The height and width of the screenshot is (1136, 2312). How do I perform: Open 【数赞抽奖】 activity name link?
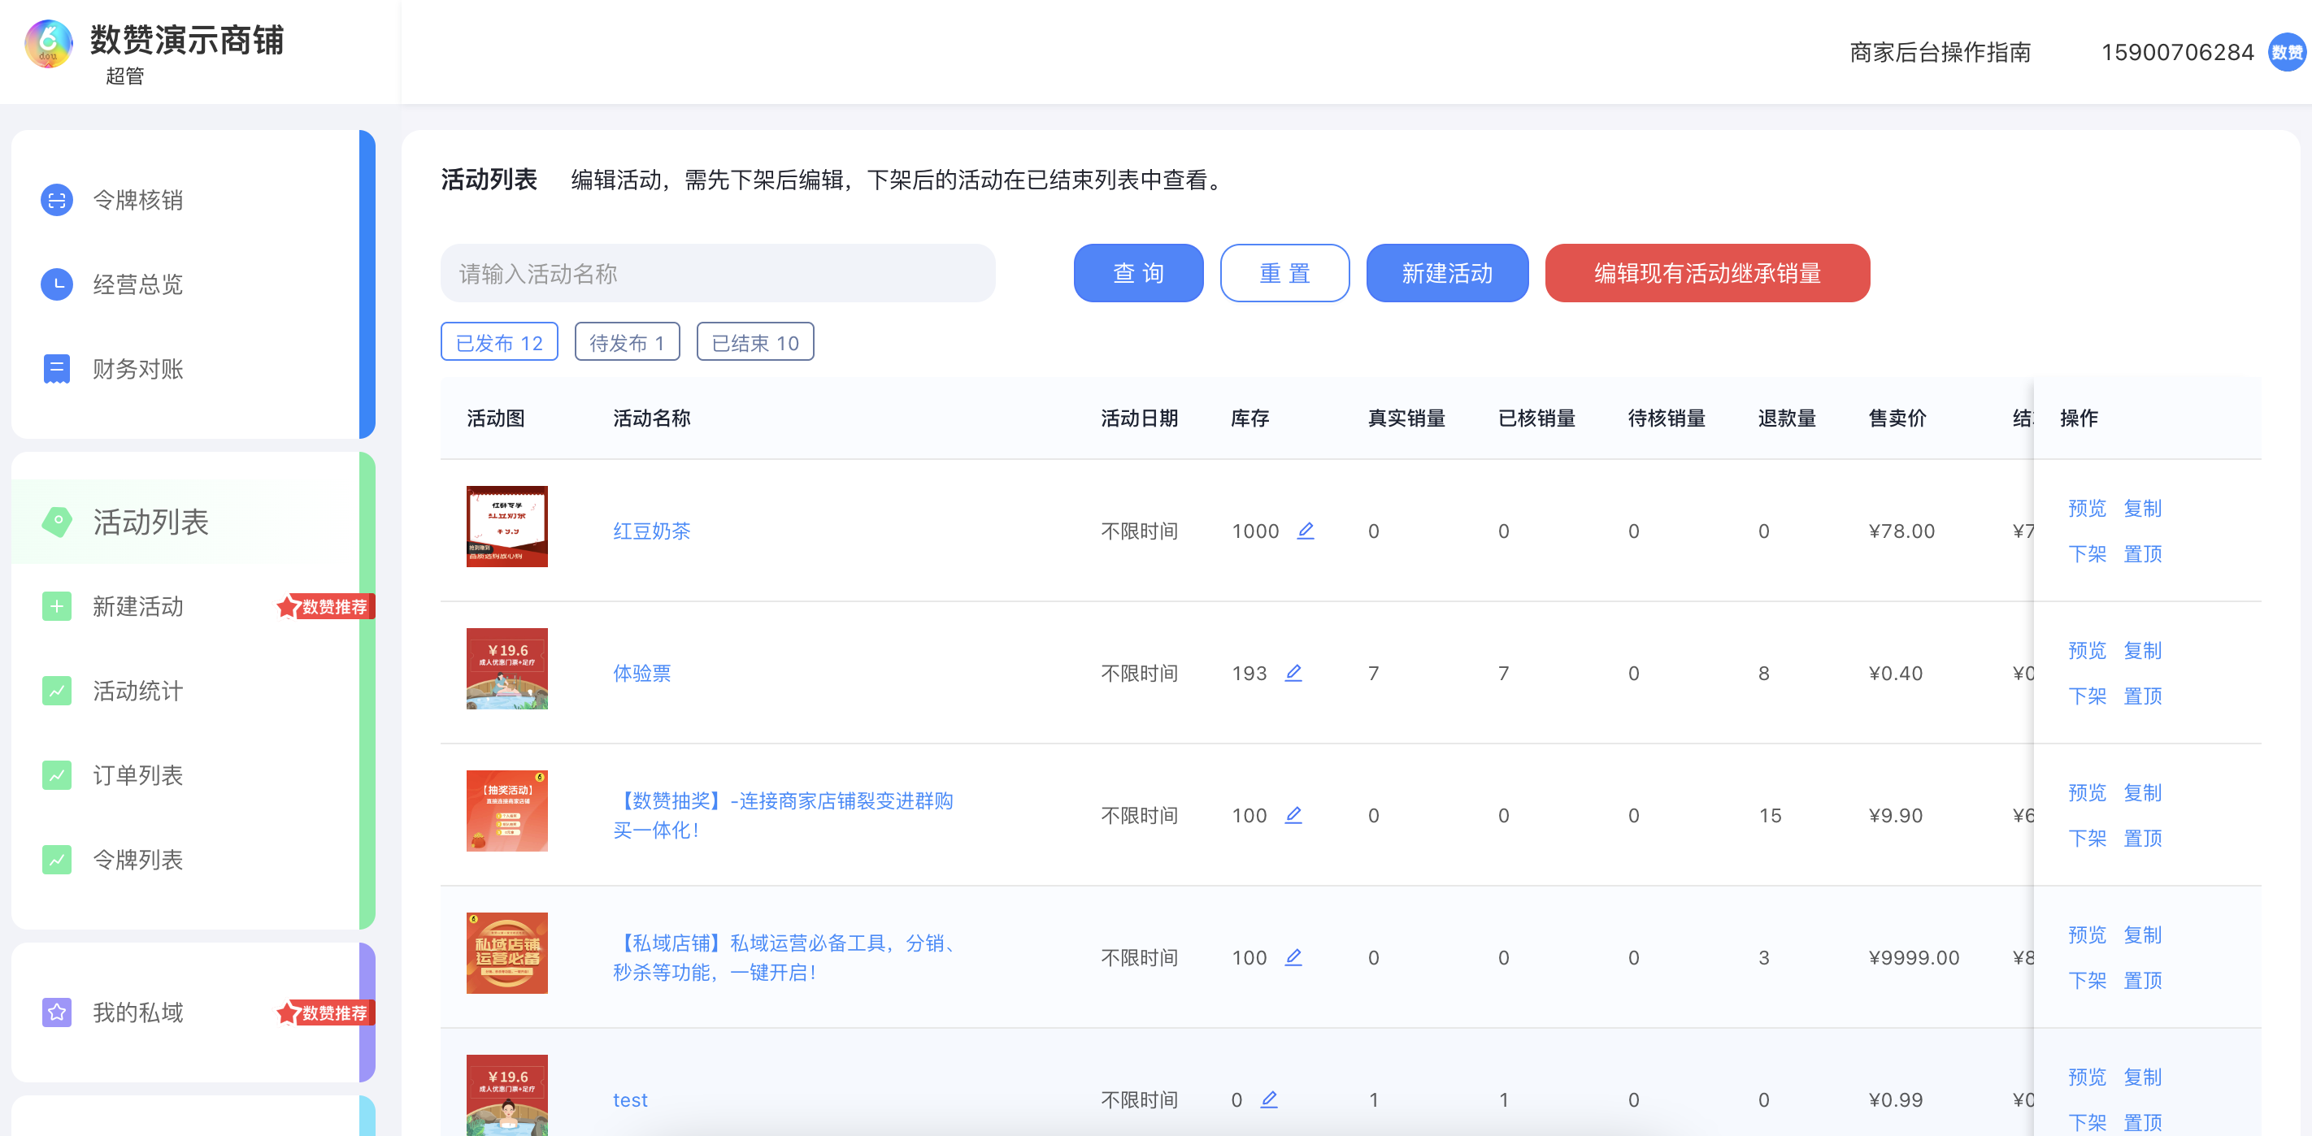pyautogui.click(x=783, y=815)
